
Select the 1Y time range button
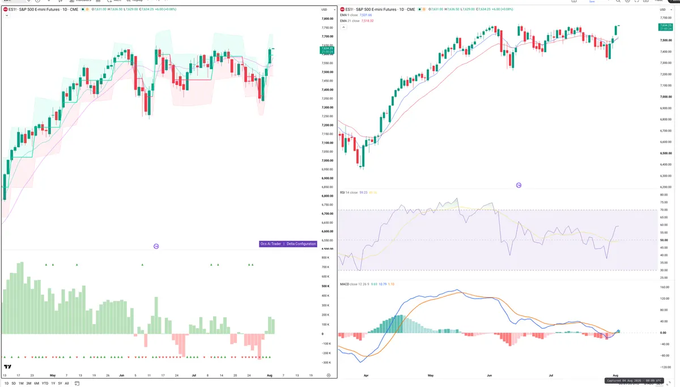(x=53, y=384)
